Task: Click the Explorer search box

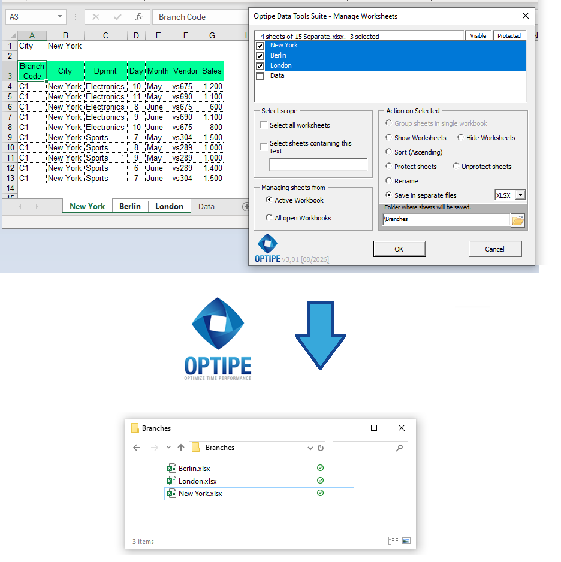Action: (370, 448)
